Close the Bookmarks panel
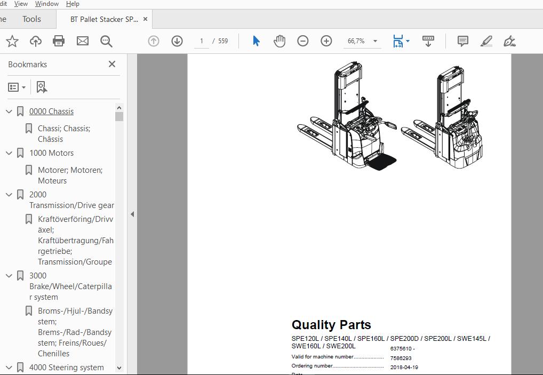Viewport: 543px width, 375px height. [x=112, y=64]
